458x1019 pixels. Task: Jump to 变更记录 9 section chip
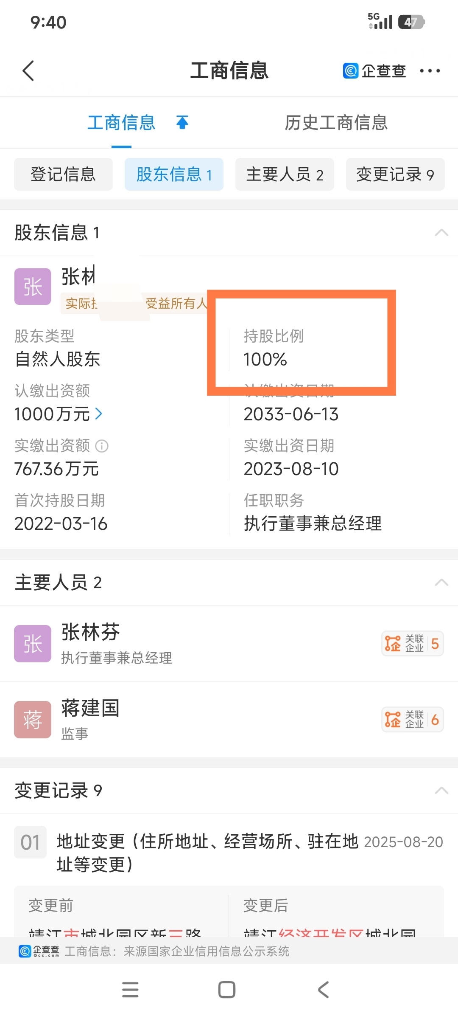(395, 175)
